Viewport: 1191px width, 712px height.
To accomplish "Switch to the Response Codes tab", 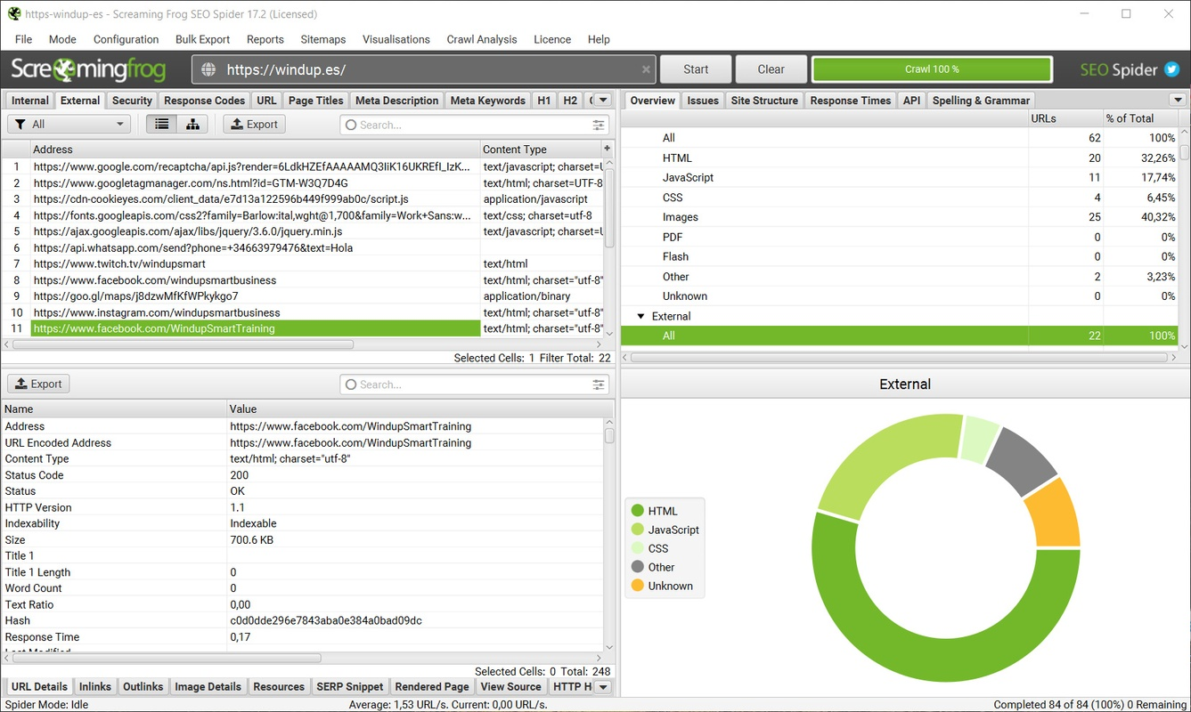I will click(x=204, y=101).
